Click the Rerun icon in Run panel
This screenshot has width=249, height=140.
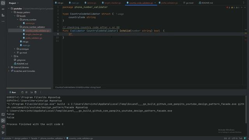click(22, 92)
